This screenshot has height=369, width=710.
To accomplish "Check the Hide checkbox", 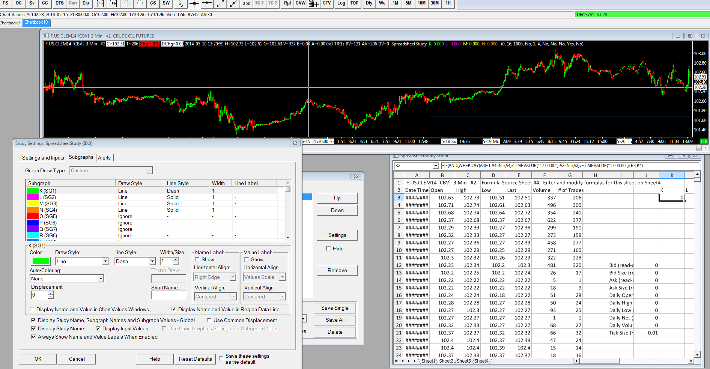I will tap(328, 249).
